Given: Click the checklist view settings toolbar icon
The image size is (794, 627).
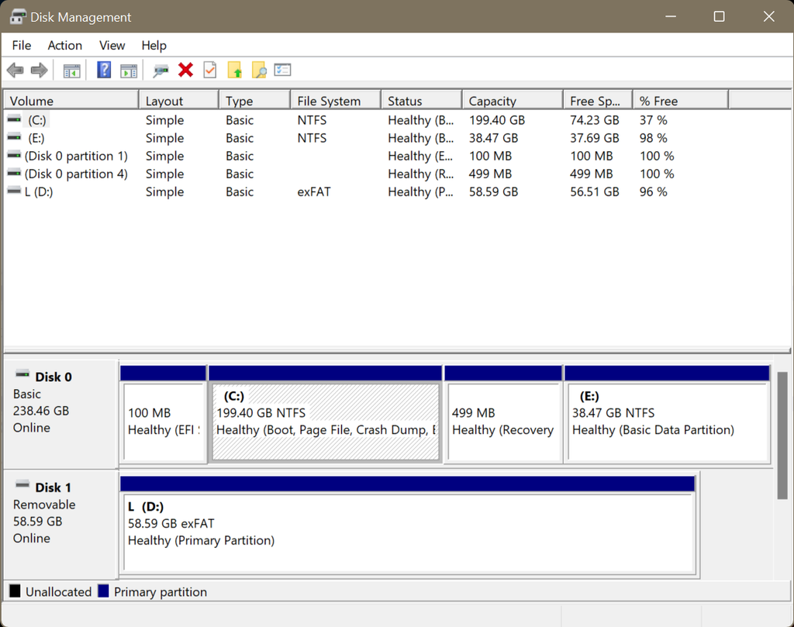Looking at the screenshot, I should pyautogui.click(x=282, y=70).
